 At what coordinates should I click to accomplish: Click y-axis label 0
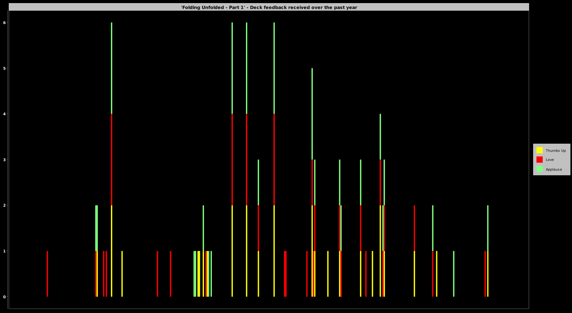click(x=4, y=297)
